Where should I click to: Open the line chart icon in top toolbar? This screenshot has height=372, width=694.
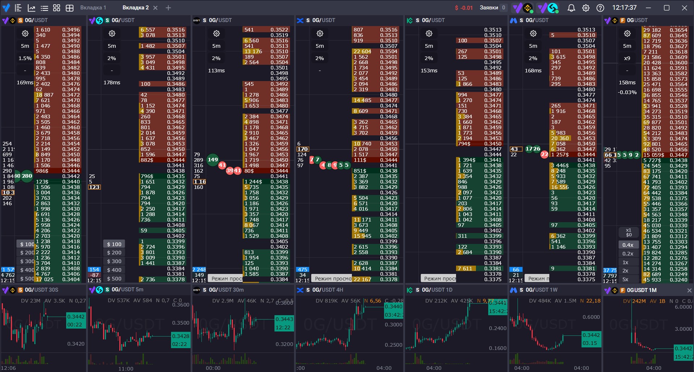(31, 8)
